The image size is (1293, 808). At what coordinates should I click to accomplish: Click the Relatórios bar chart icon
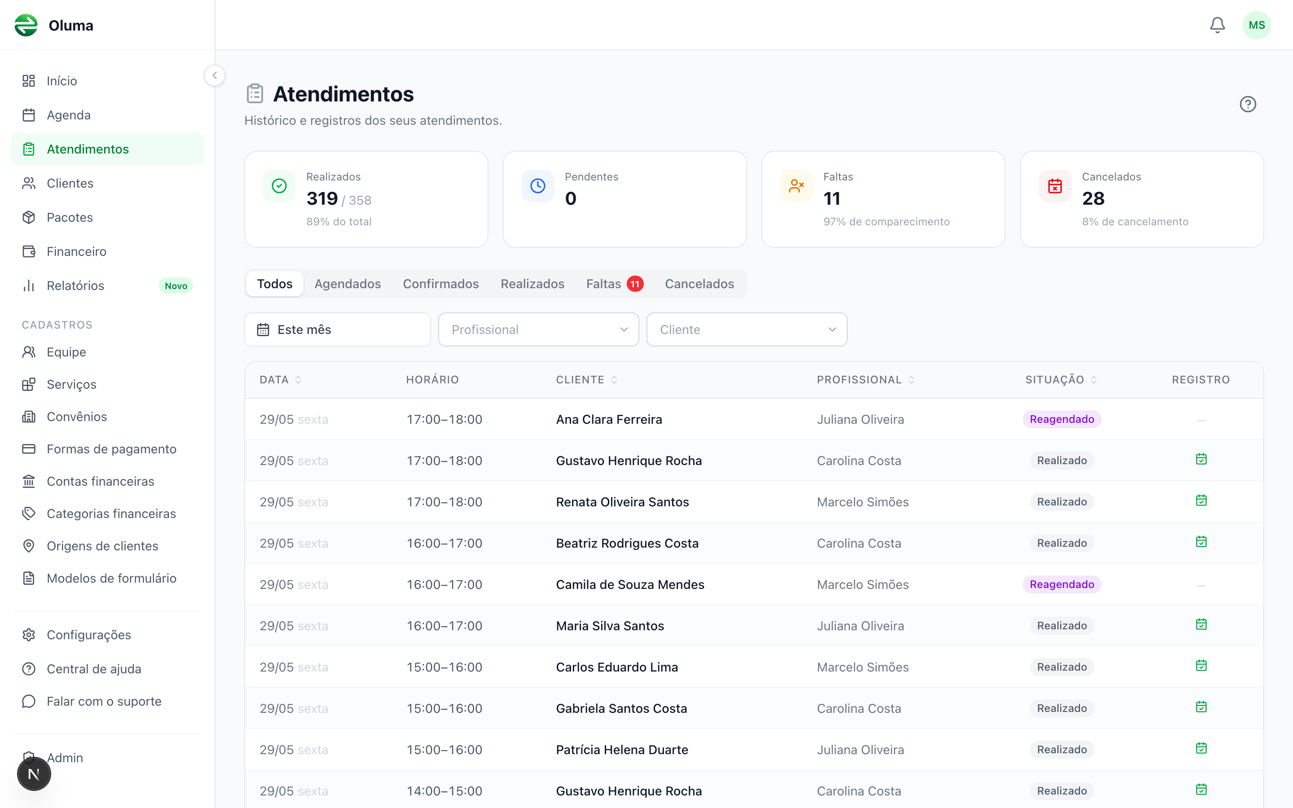[29, 286]
